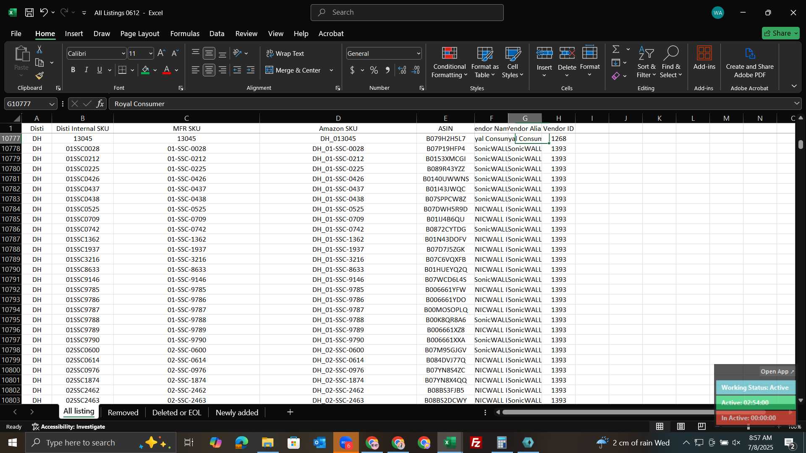Switch to Page Layout view icon

pos(680,427)
